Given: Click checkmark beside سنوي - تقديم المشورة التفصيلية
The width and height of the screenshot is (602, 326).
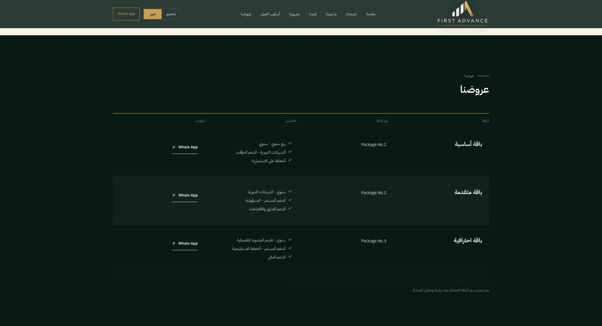Looking at the screenshot, I should pyautogui.click(x=290, y=240).
